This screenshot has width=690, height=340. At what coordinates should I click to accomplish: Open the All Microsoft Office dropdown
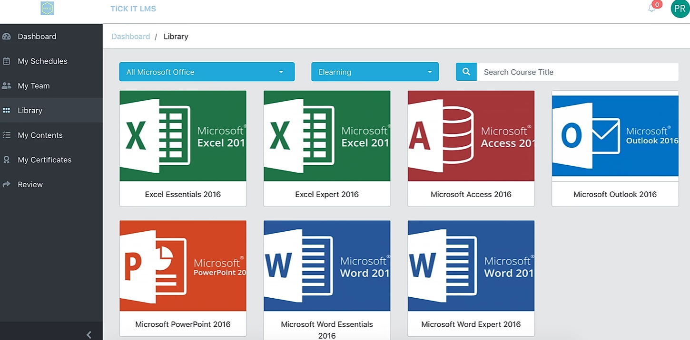tap(207, 72)
